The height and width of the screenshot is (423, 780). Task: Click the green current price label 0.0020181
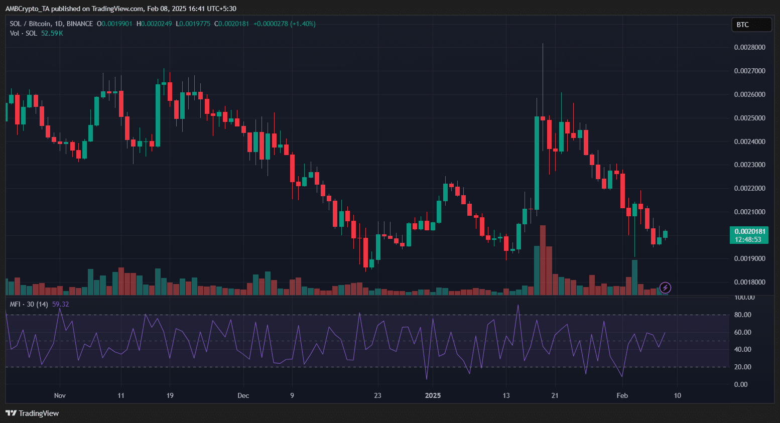pos(749,235)
